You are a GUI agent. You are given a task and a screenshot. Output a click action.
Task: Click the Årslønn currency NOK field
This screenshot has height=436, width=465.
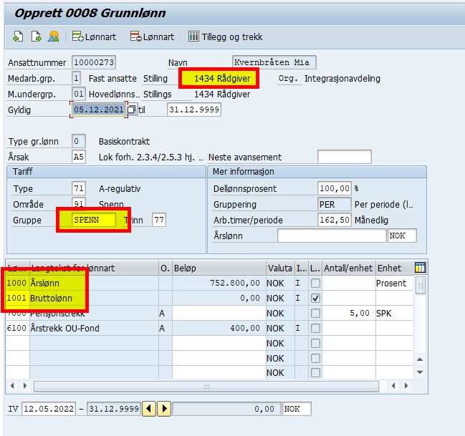coord(402,236)
